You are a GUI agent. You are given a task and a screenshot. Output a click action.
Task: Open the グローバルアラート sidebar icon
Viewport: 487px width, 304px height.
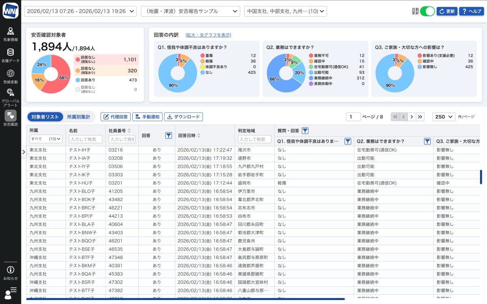point(10,96)
